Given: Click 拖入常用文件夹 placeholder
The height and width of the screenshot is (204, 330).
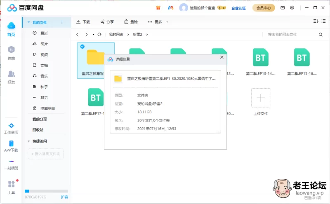Looking at the screenshot, I should [45, 154].
